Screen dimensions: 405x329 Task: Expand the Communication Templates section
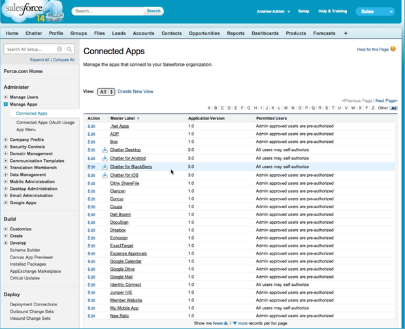pyautogui.click(x=6, y=161)
